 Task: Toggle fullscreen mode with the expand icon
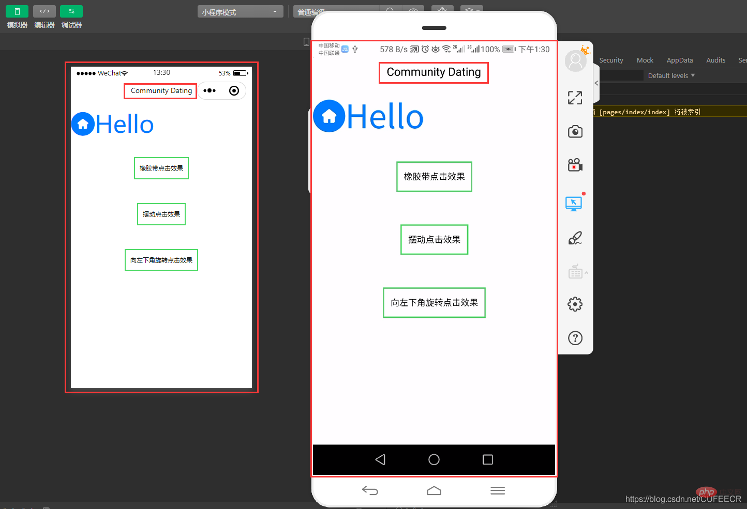575,97
